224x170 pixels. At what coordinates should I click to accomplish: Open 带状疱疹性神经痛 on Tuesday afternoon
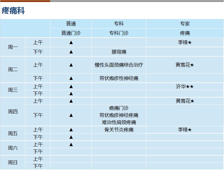click(119, 78)
